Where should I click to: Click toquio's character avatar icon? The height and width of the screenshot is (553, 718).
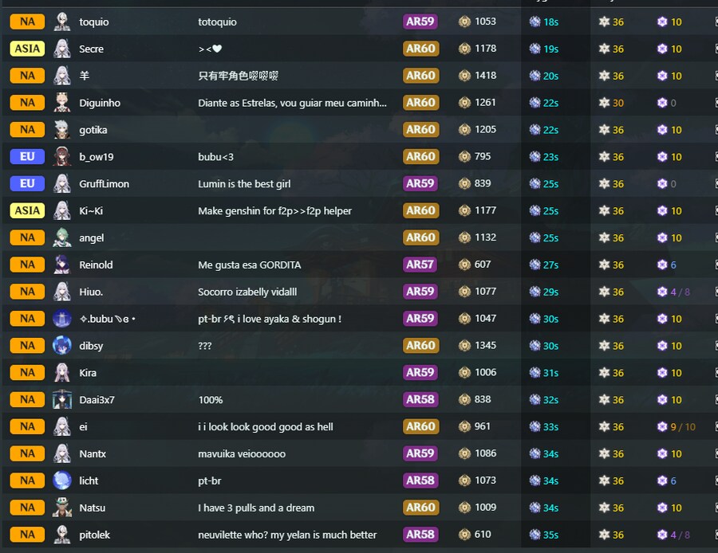(61, 22)
